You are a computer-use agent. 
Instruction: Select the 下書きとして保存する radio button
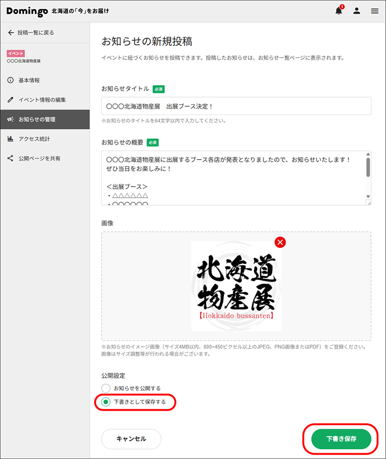point(106,402)
